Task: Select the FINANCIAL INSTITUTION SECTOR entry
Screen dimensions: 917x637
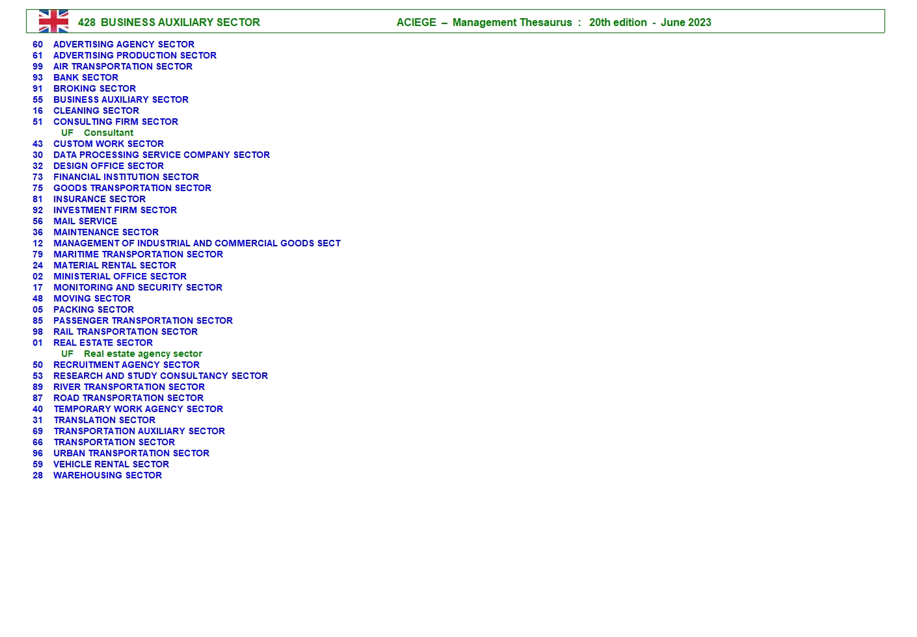Action: (126, 177)
